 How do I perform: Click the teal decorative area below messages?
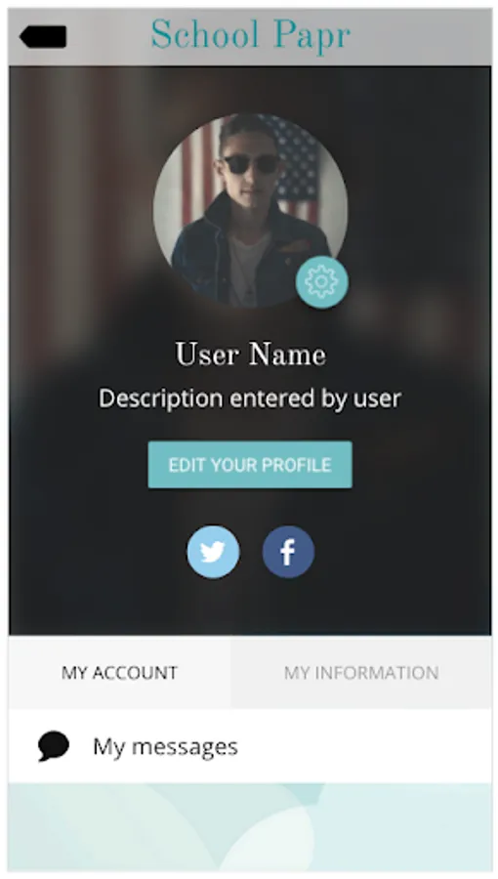point(250,827)
